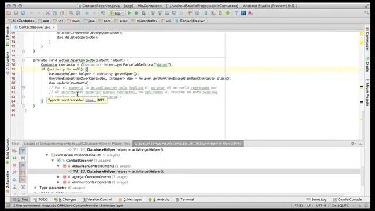Screen dimensions: 375x211
Task: Expand agregarContacto(Intent) node
Action: (59, 177)
